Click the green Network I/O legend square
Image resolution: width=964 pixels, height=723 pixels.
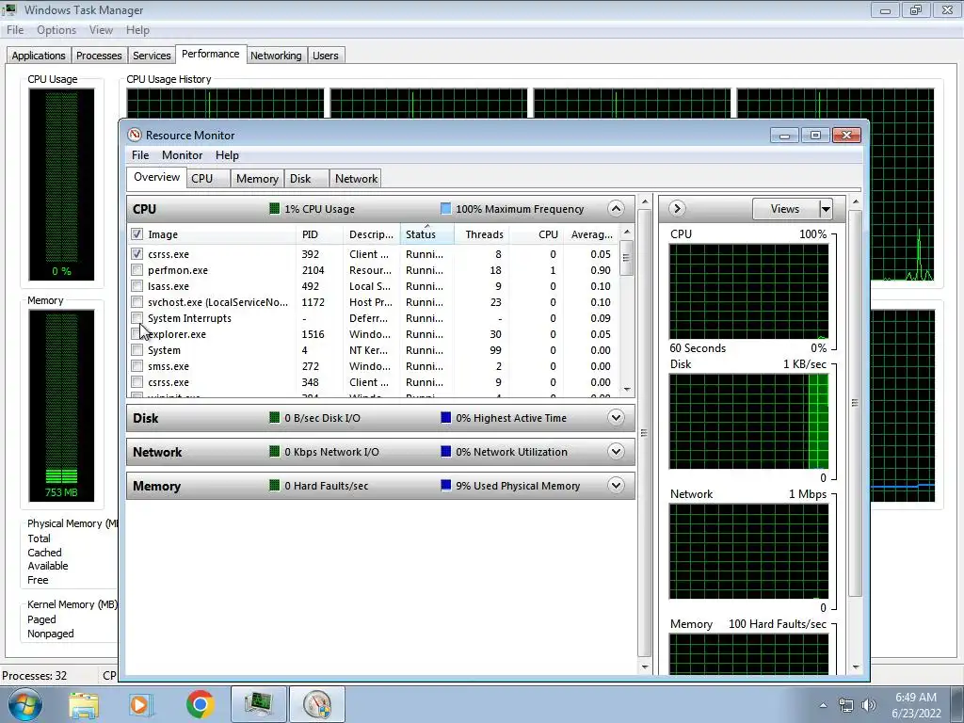(x=275, y=451)
